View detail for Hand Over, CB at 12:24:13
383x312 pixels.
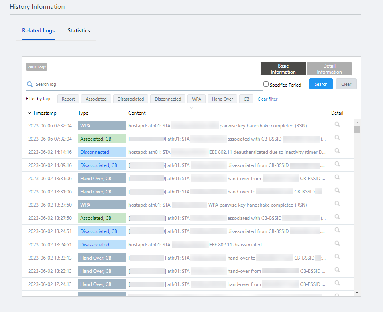tap(337, 283)
